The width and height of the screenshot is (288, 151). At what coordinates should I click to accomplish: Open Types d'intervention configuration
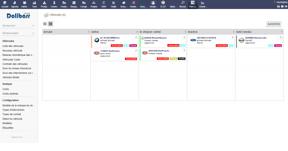click(13, 110)
